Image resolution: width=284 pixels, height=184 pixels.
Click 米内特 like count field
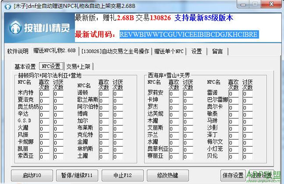tap(44, 94)
